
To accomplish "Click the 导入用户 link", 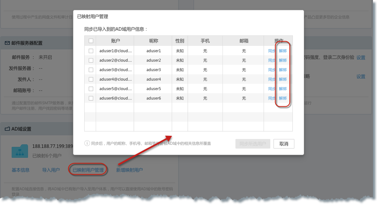I will click(51, 170).
